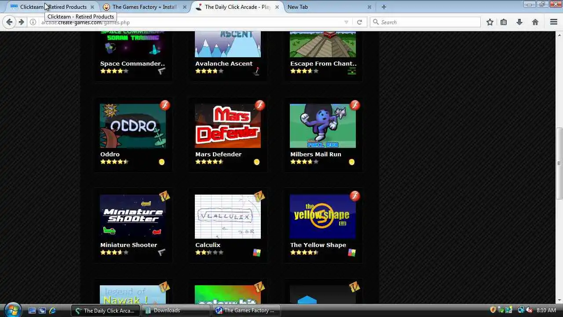Click the browser Forward arrow button

point(21,22)
